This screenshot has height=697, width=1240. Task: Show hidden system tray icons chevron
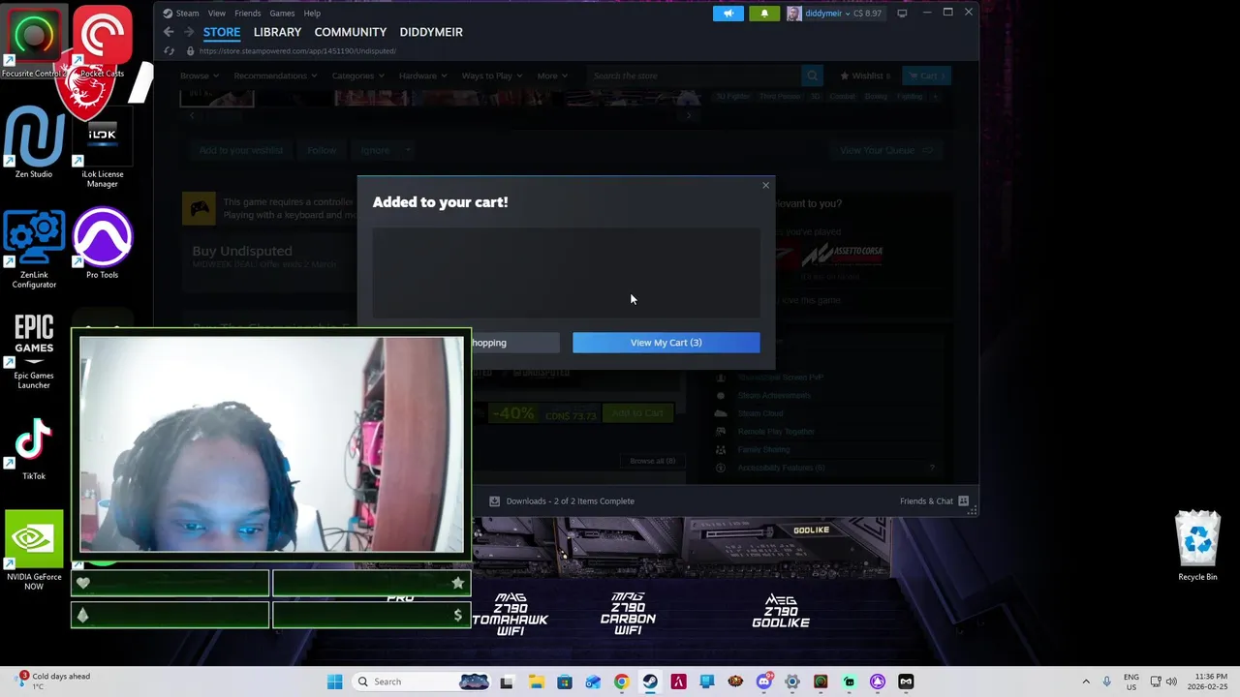point(1086,682)
